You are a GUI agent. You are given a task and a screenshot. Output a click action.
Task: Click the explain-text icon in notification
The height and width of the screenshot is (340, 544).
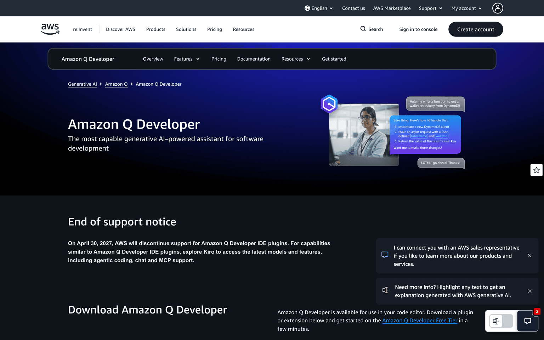pyautogui.click(x=385, y=290)
